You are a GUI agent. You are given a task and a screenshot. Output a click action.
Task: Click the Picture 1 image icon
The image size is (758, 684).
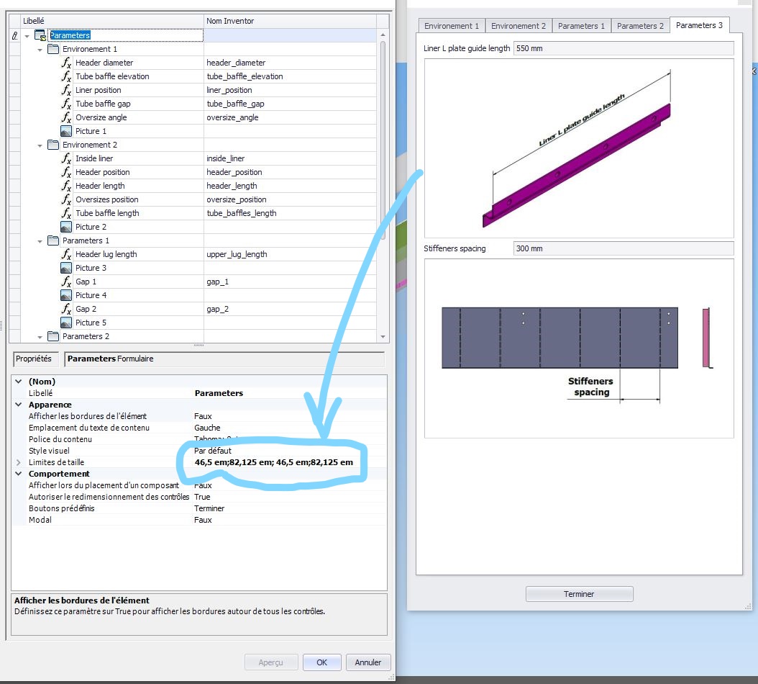(67, 130)
